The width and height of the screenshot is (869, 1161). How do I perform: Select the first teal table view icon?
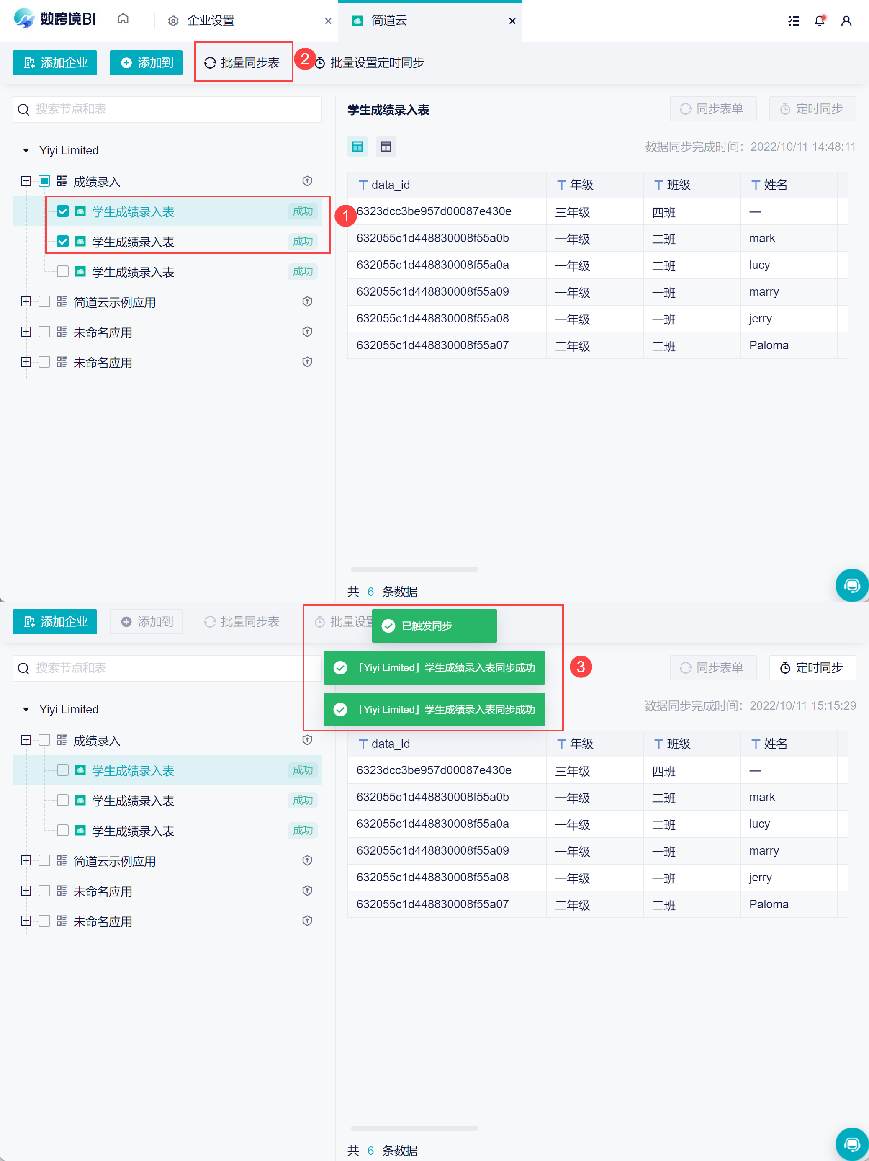tap(357, 147)
